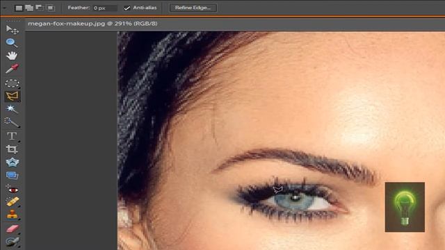Viewport: 445px width, 250px height.
Task: Select the Red Eye Removal tool
Action: click(12, 189)
